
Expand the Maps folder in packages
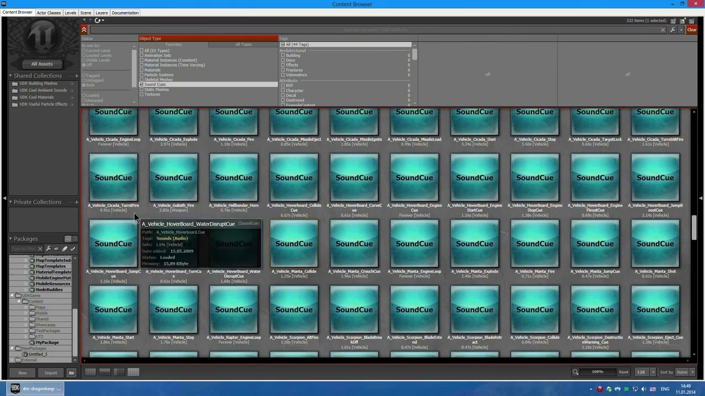pos(26,307)
